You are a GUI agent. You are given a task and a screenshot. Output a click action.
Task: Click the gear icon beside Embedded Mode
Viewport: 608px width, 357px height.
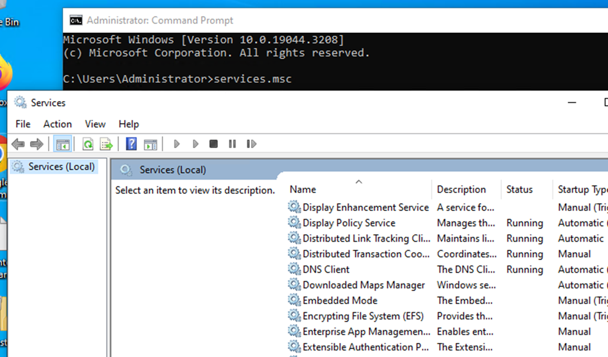point(294,300)
